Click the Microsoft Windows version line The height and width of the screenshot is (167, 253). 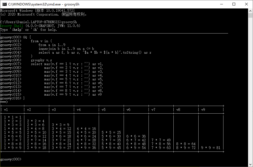pyautogui.click(x=37, y=10)
